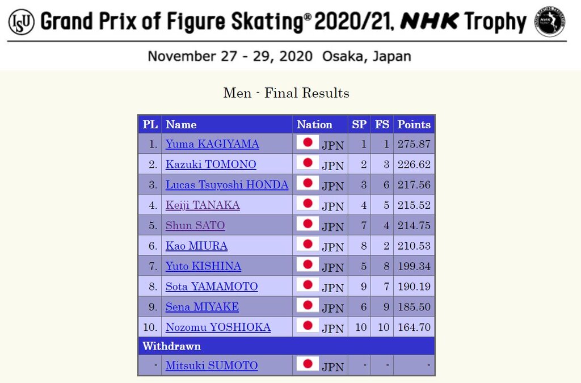The width and height of the screenshot is (581, 383).
Task: Open withdrawn skater Mitsuki SUMOTO link
Action: pyautogui.click(x=212, y=365)
